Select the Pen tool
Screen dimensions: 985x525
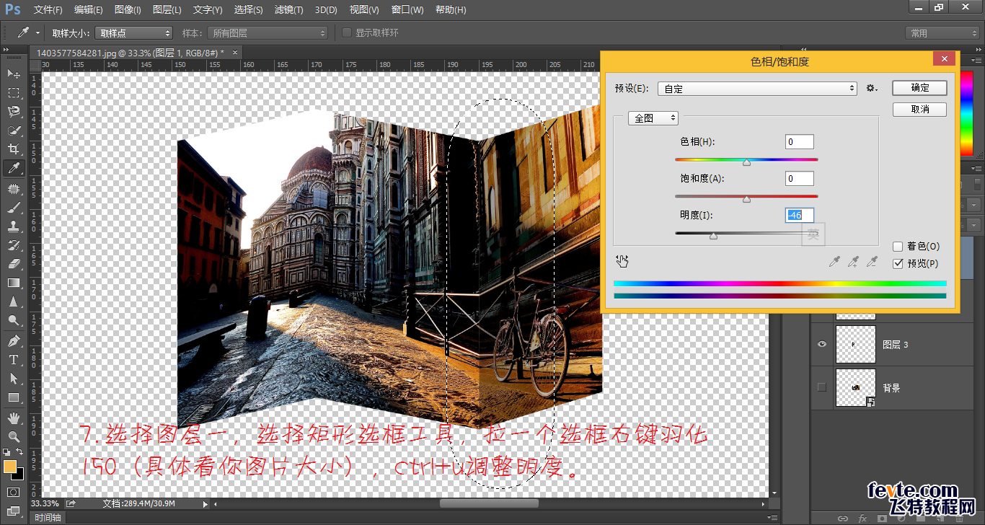click(14, 340)
